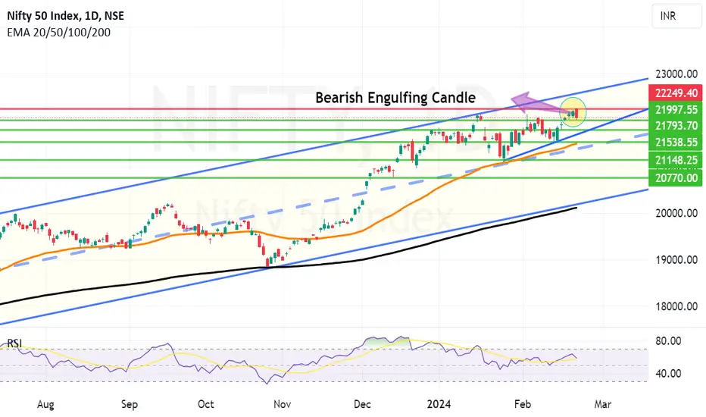The width and height of the screenshot is (706, 417).
Task: Click the 23000.00 price axis value
Action: pos(676,74)
